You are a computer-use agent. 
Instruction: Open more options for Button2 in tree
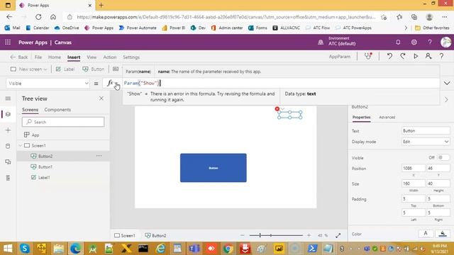point(99,156)
